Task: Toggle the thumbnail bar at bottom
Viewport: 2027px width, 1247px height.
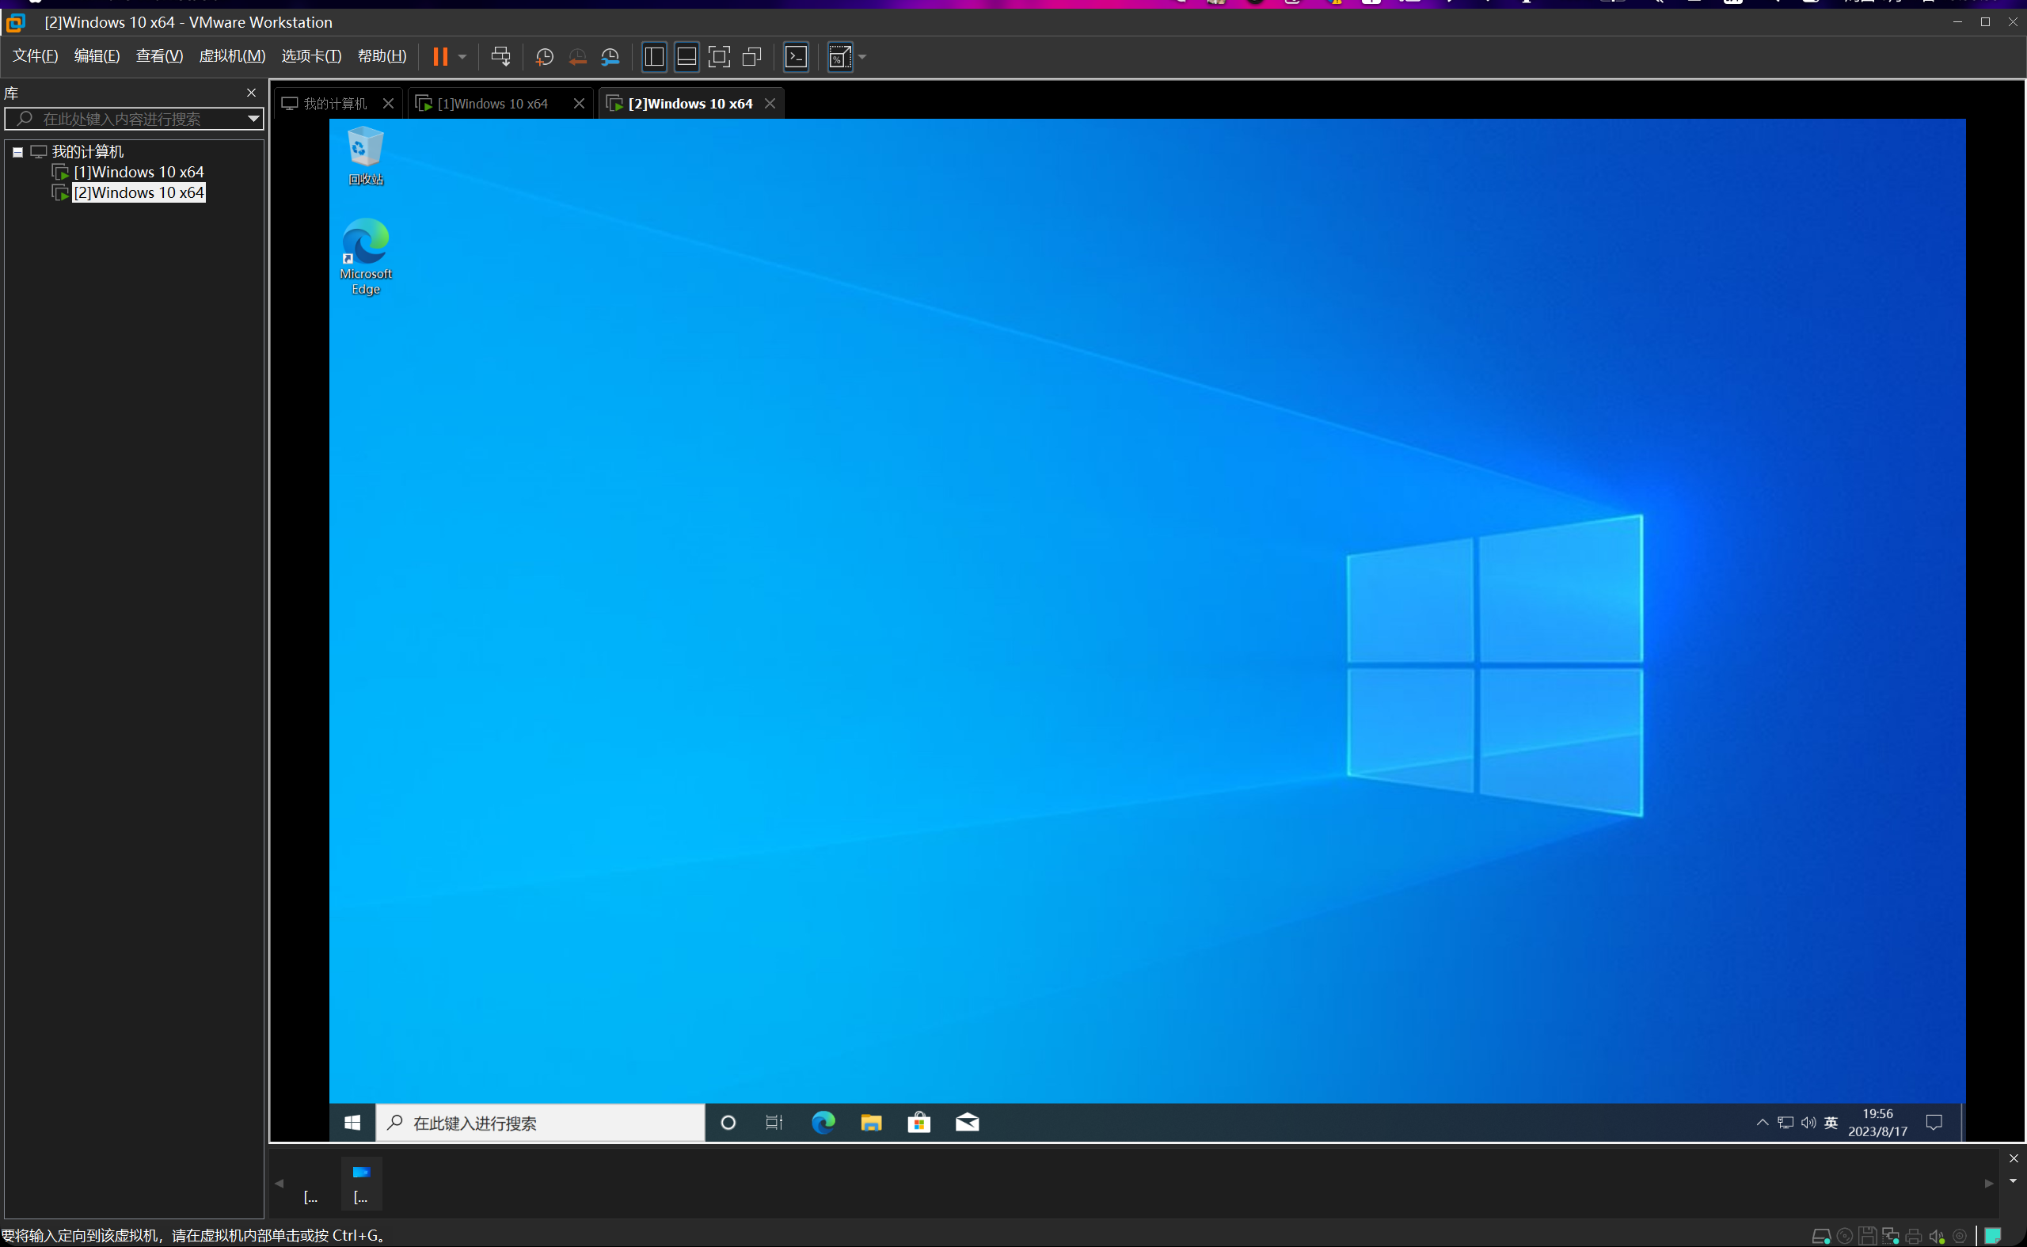Action: pos(686,57)
